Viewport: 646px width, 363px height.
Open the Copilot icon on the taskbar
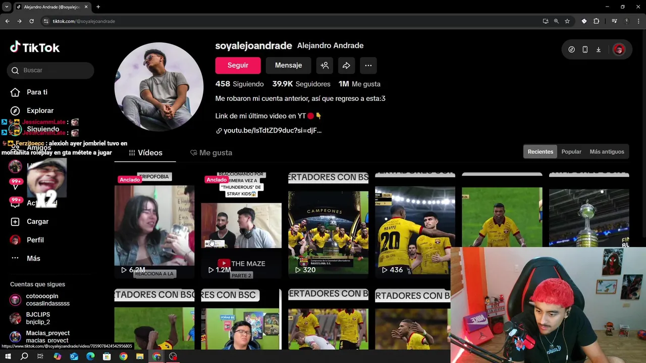[x=57, y=356]
